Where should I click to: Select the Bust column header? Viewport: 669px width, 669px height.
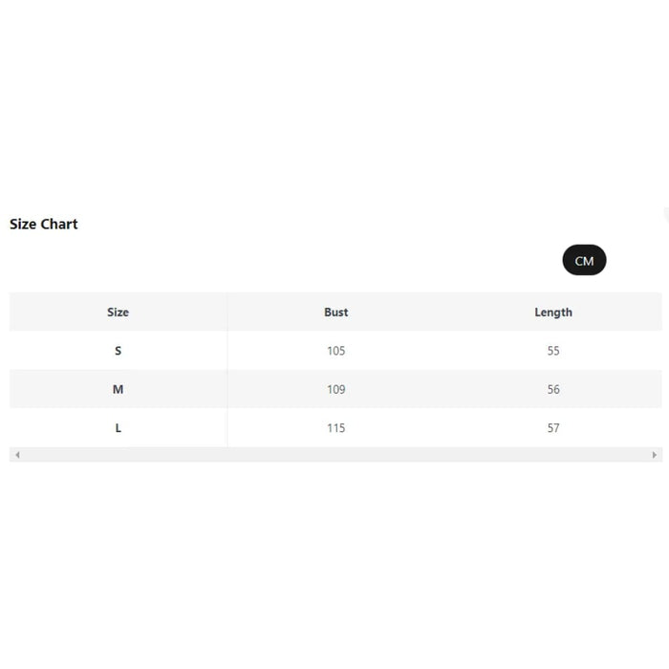coord(336,313)
